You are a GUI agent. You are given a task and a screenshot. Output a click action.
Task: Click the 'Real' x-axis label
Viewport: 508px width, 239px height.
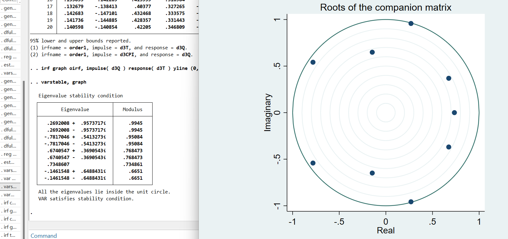click(x=385, y=231)
